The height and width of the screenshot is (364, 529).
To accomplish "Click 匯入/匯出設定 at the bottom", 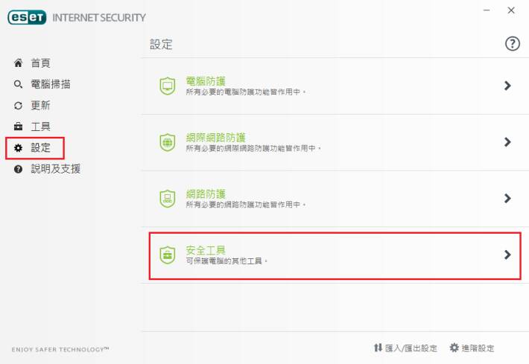I will 405,348.
